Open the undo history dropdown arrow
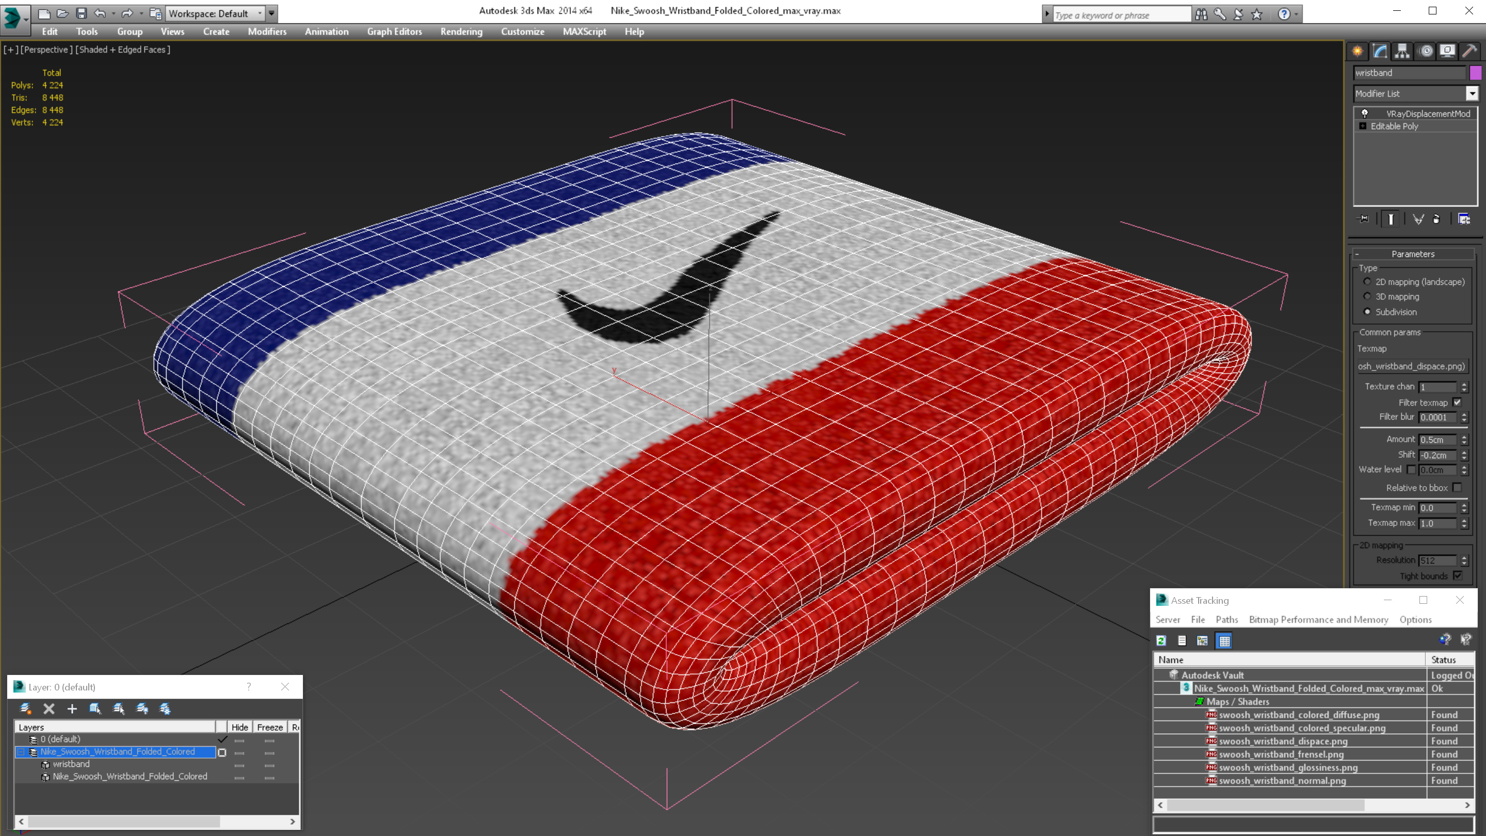Screen dimensions: 1486x836 (113, 13)
